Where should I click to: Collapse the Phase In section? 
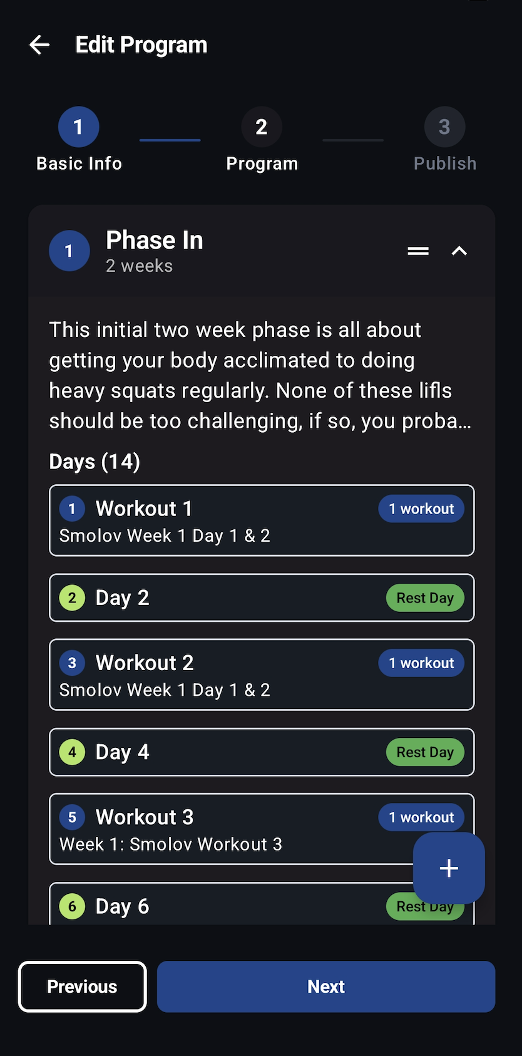click(x=459, y=251)
